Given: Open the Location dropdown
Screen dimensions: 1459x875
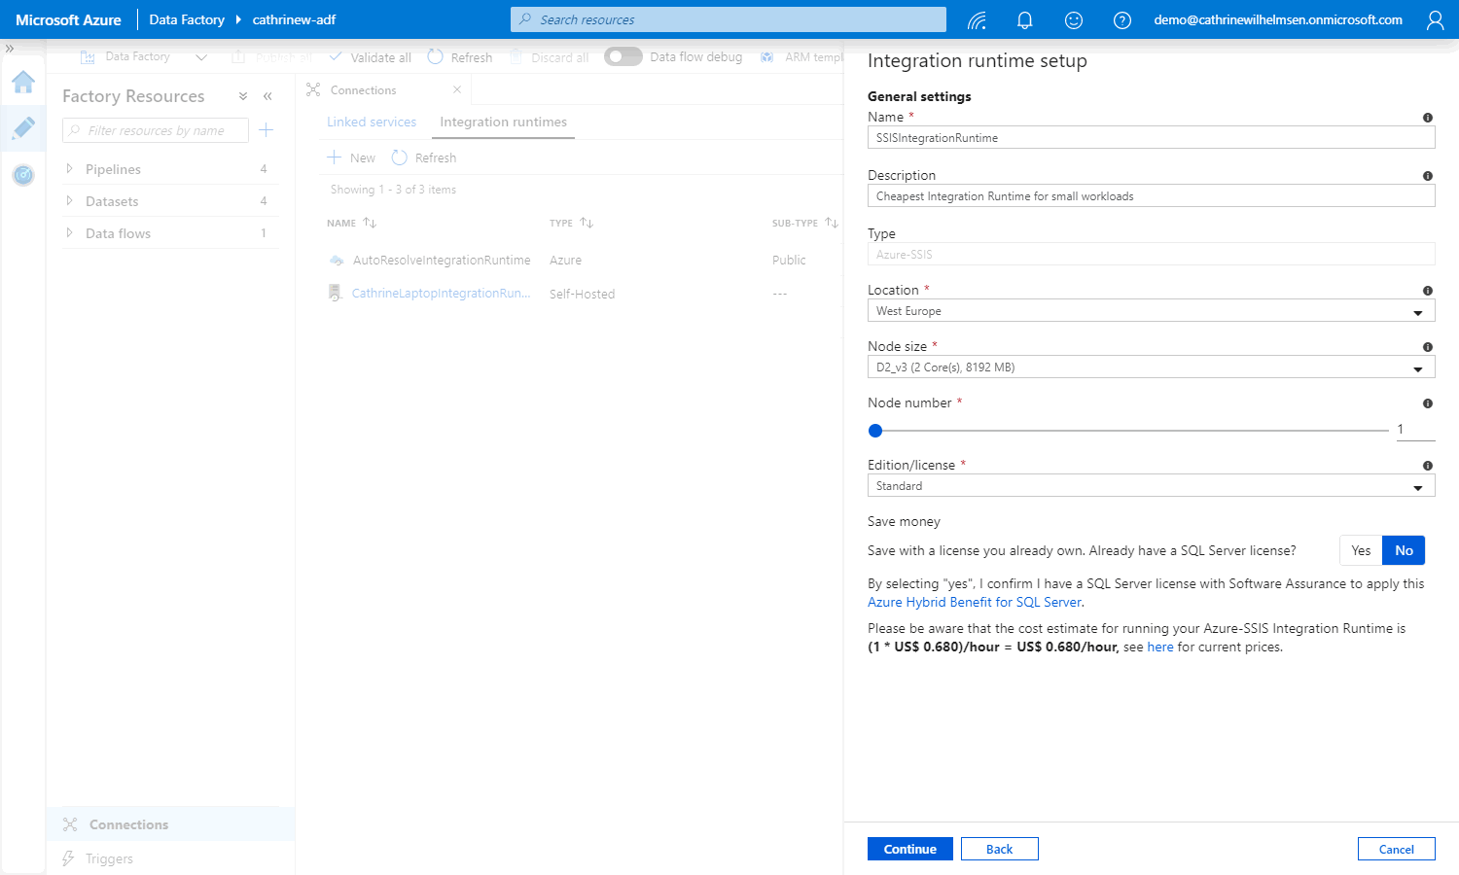Looking at the screenshot, I should click(1150, 311).
